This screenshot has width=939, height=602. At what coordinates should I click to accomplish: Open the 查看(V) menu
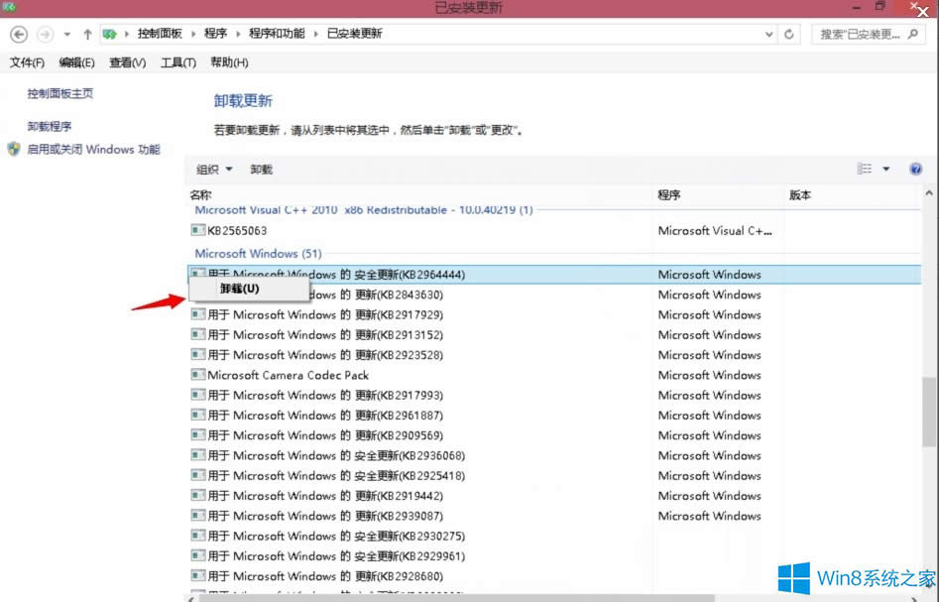tap(128, 62)
